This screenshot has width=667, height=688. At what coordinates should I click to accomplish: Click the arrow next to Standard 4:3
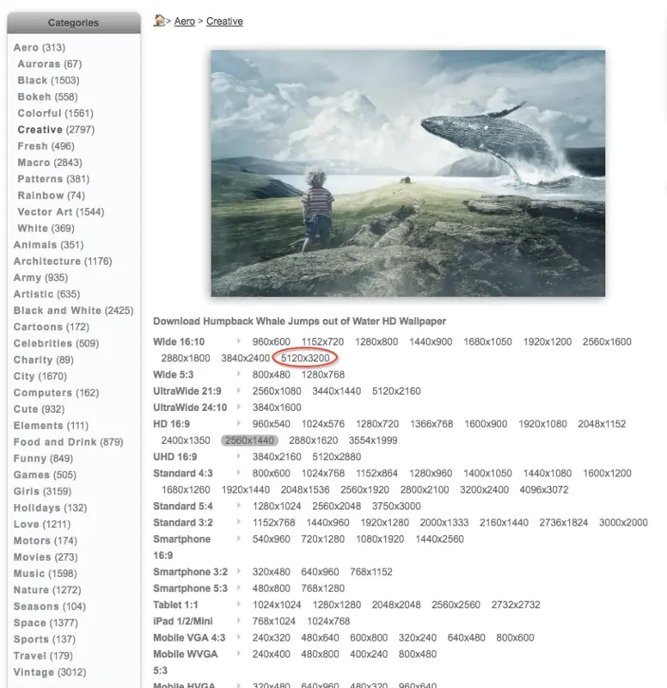click(x=239, y=472)
